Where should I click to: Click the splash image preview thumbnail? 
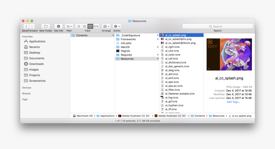coord(229,55)
